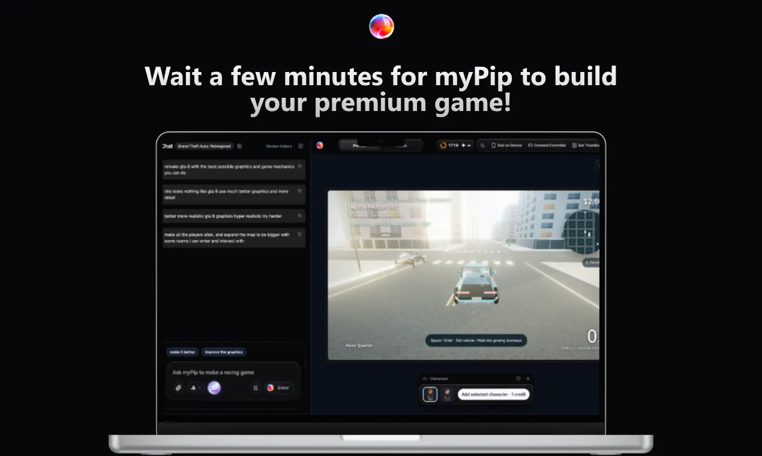The image size is (762, 456).
Task: Click the Enter send button
Action: click(x=279, y=388)
